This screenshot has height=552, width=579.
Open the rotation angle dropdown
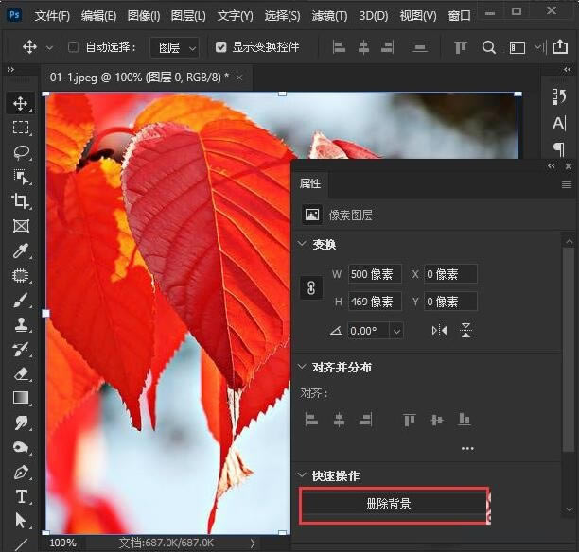pos(396,331)
